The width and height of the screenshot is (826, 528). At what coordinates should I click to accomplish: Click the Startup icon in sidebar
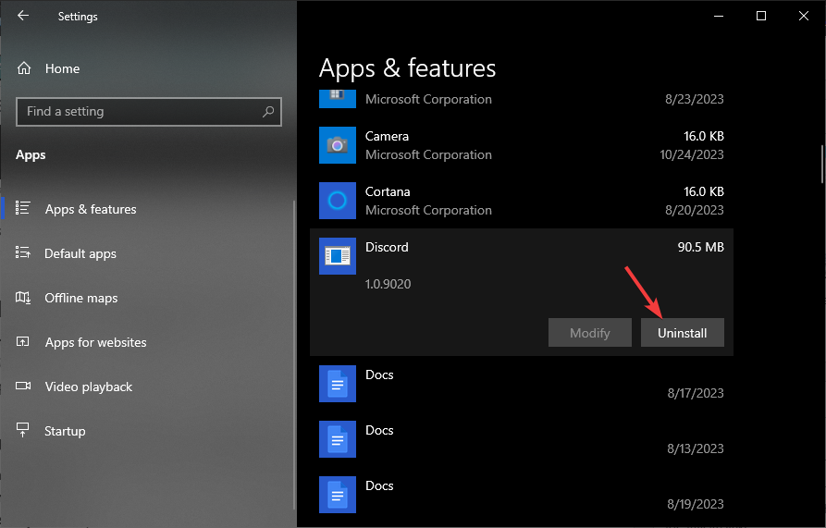22,430
